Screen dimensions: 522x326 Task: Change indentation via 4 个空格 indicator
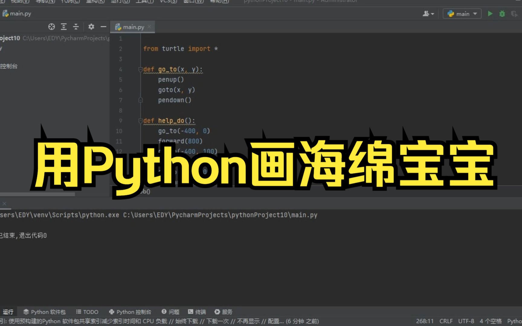point(491,321)
